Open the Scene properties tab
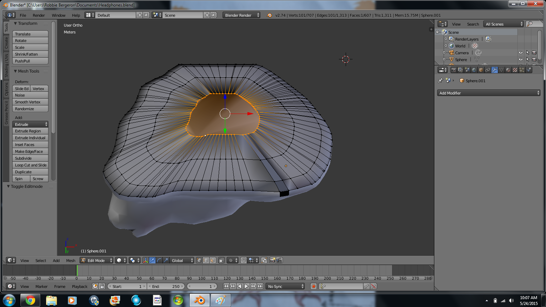 (x=467, y=70)
